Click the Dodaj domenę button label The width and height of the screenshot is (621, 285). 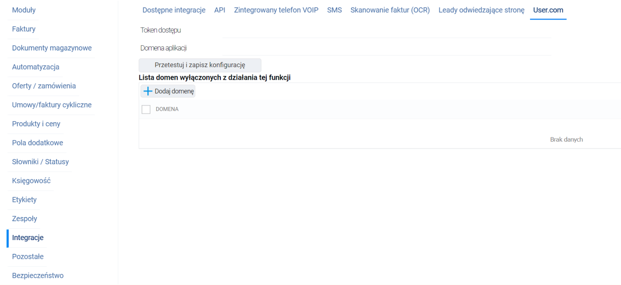pos(174,92)
